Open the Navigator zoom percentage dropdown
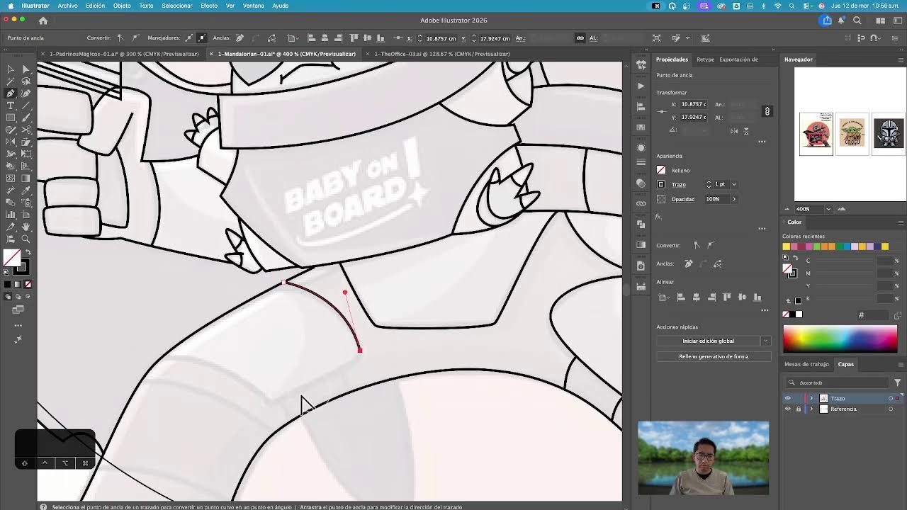This screenshot has width=907, height=510. pos(828,209)
